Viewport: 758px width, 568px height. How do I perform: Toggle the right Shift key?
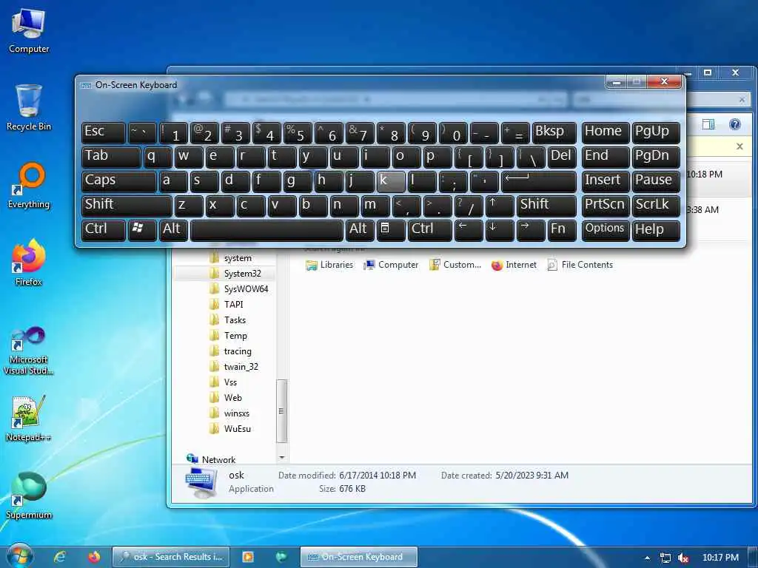[546, 206]
